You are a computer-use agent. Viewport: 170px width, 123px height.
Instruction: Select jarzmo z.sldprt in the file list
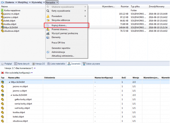click(x=11, y=17)
